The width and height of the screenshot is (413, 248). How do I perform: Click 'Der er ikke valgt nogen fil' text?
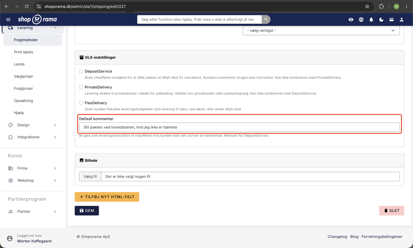(x=128, y=176)
